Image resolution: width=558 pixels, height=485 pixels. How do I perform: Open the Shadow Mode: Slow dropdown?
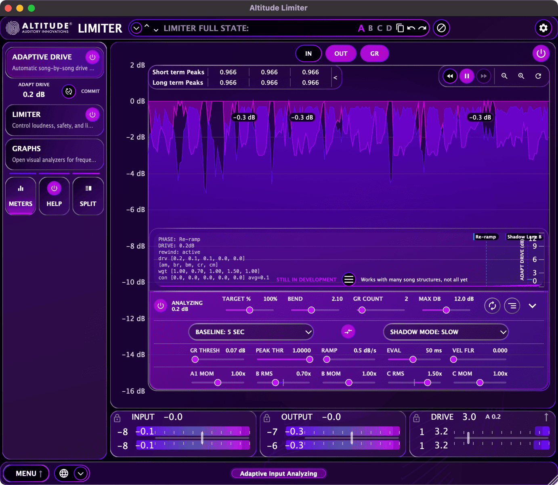(446, 332)
